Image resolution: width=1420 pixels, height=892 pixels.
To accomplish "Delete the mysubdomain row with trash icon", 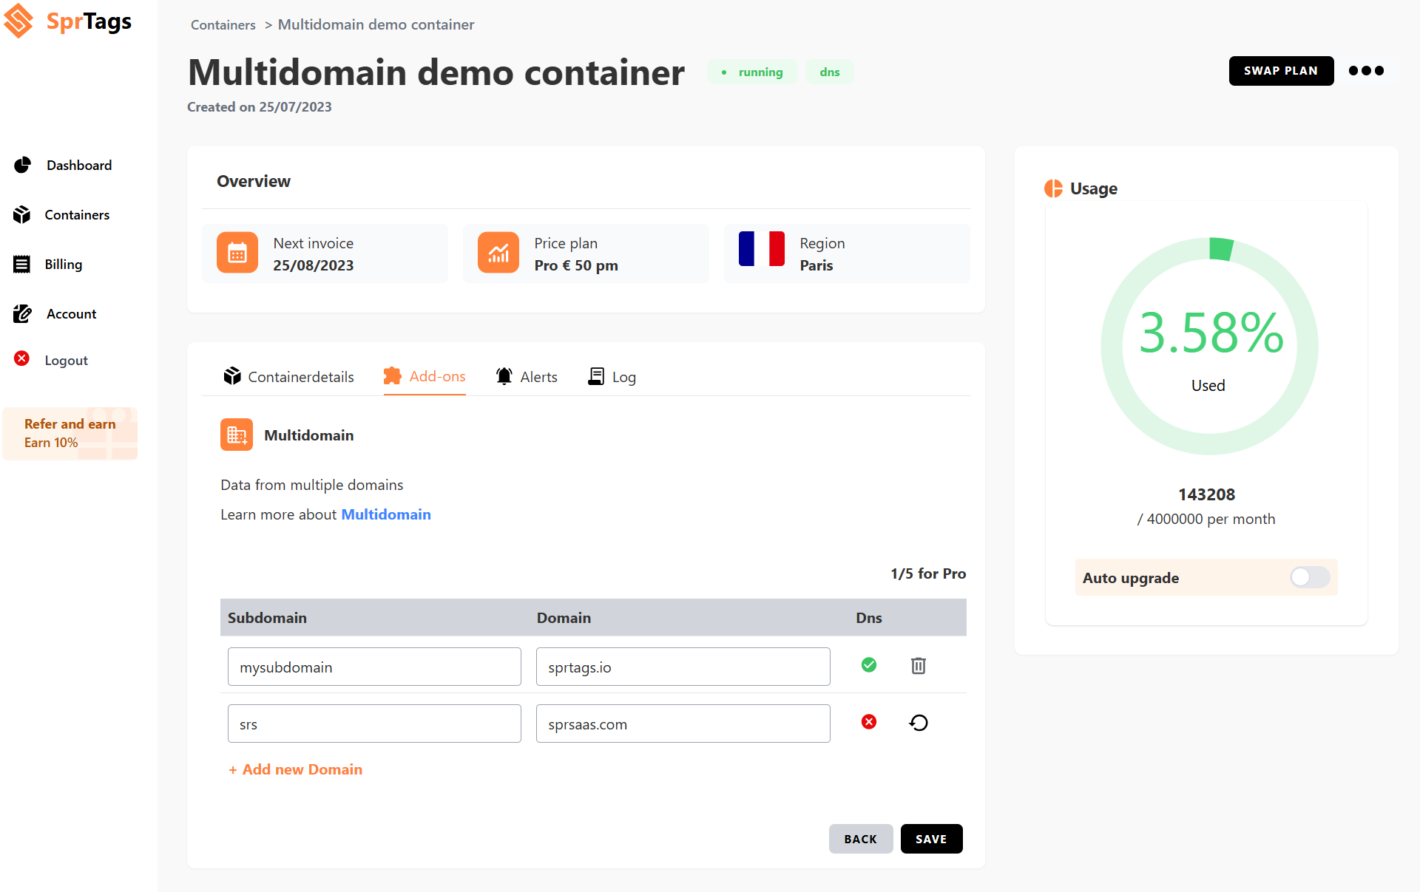I will (918, 666).
